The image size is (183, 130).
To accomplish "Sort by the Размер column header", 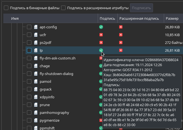I will coord(172,19).
